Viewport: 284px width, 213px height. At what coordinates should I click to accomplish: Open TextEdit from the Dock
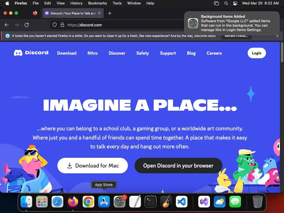click(135, 202)
